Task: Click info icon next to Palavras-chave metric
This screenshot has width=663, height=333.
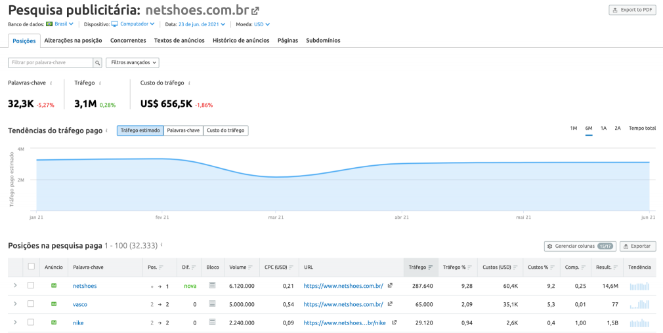Action: tap(51, 83)
